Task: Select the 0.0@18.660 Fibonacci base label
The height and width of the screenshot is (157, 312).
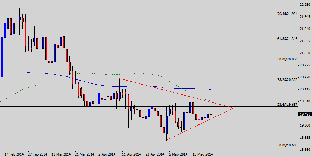Action: 287,145
